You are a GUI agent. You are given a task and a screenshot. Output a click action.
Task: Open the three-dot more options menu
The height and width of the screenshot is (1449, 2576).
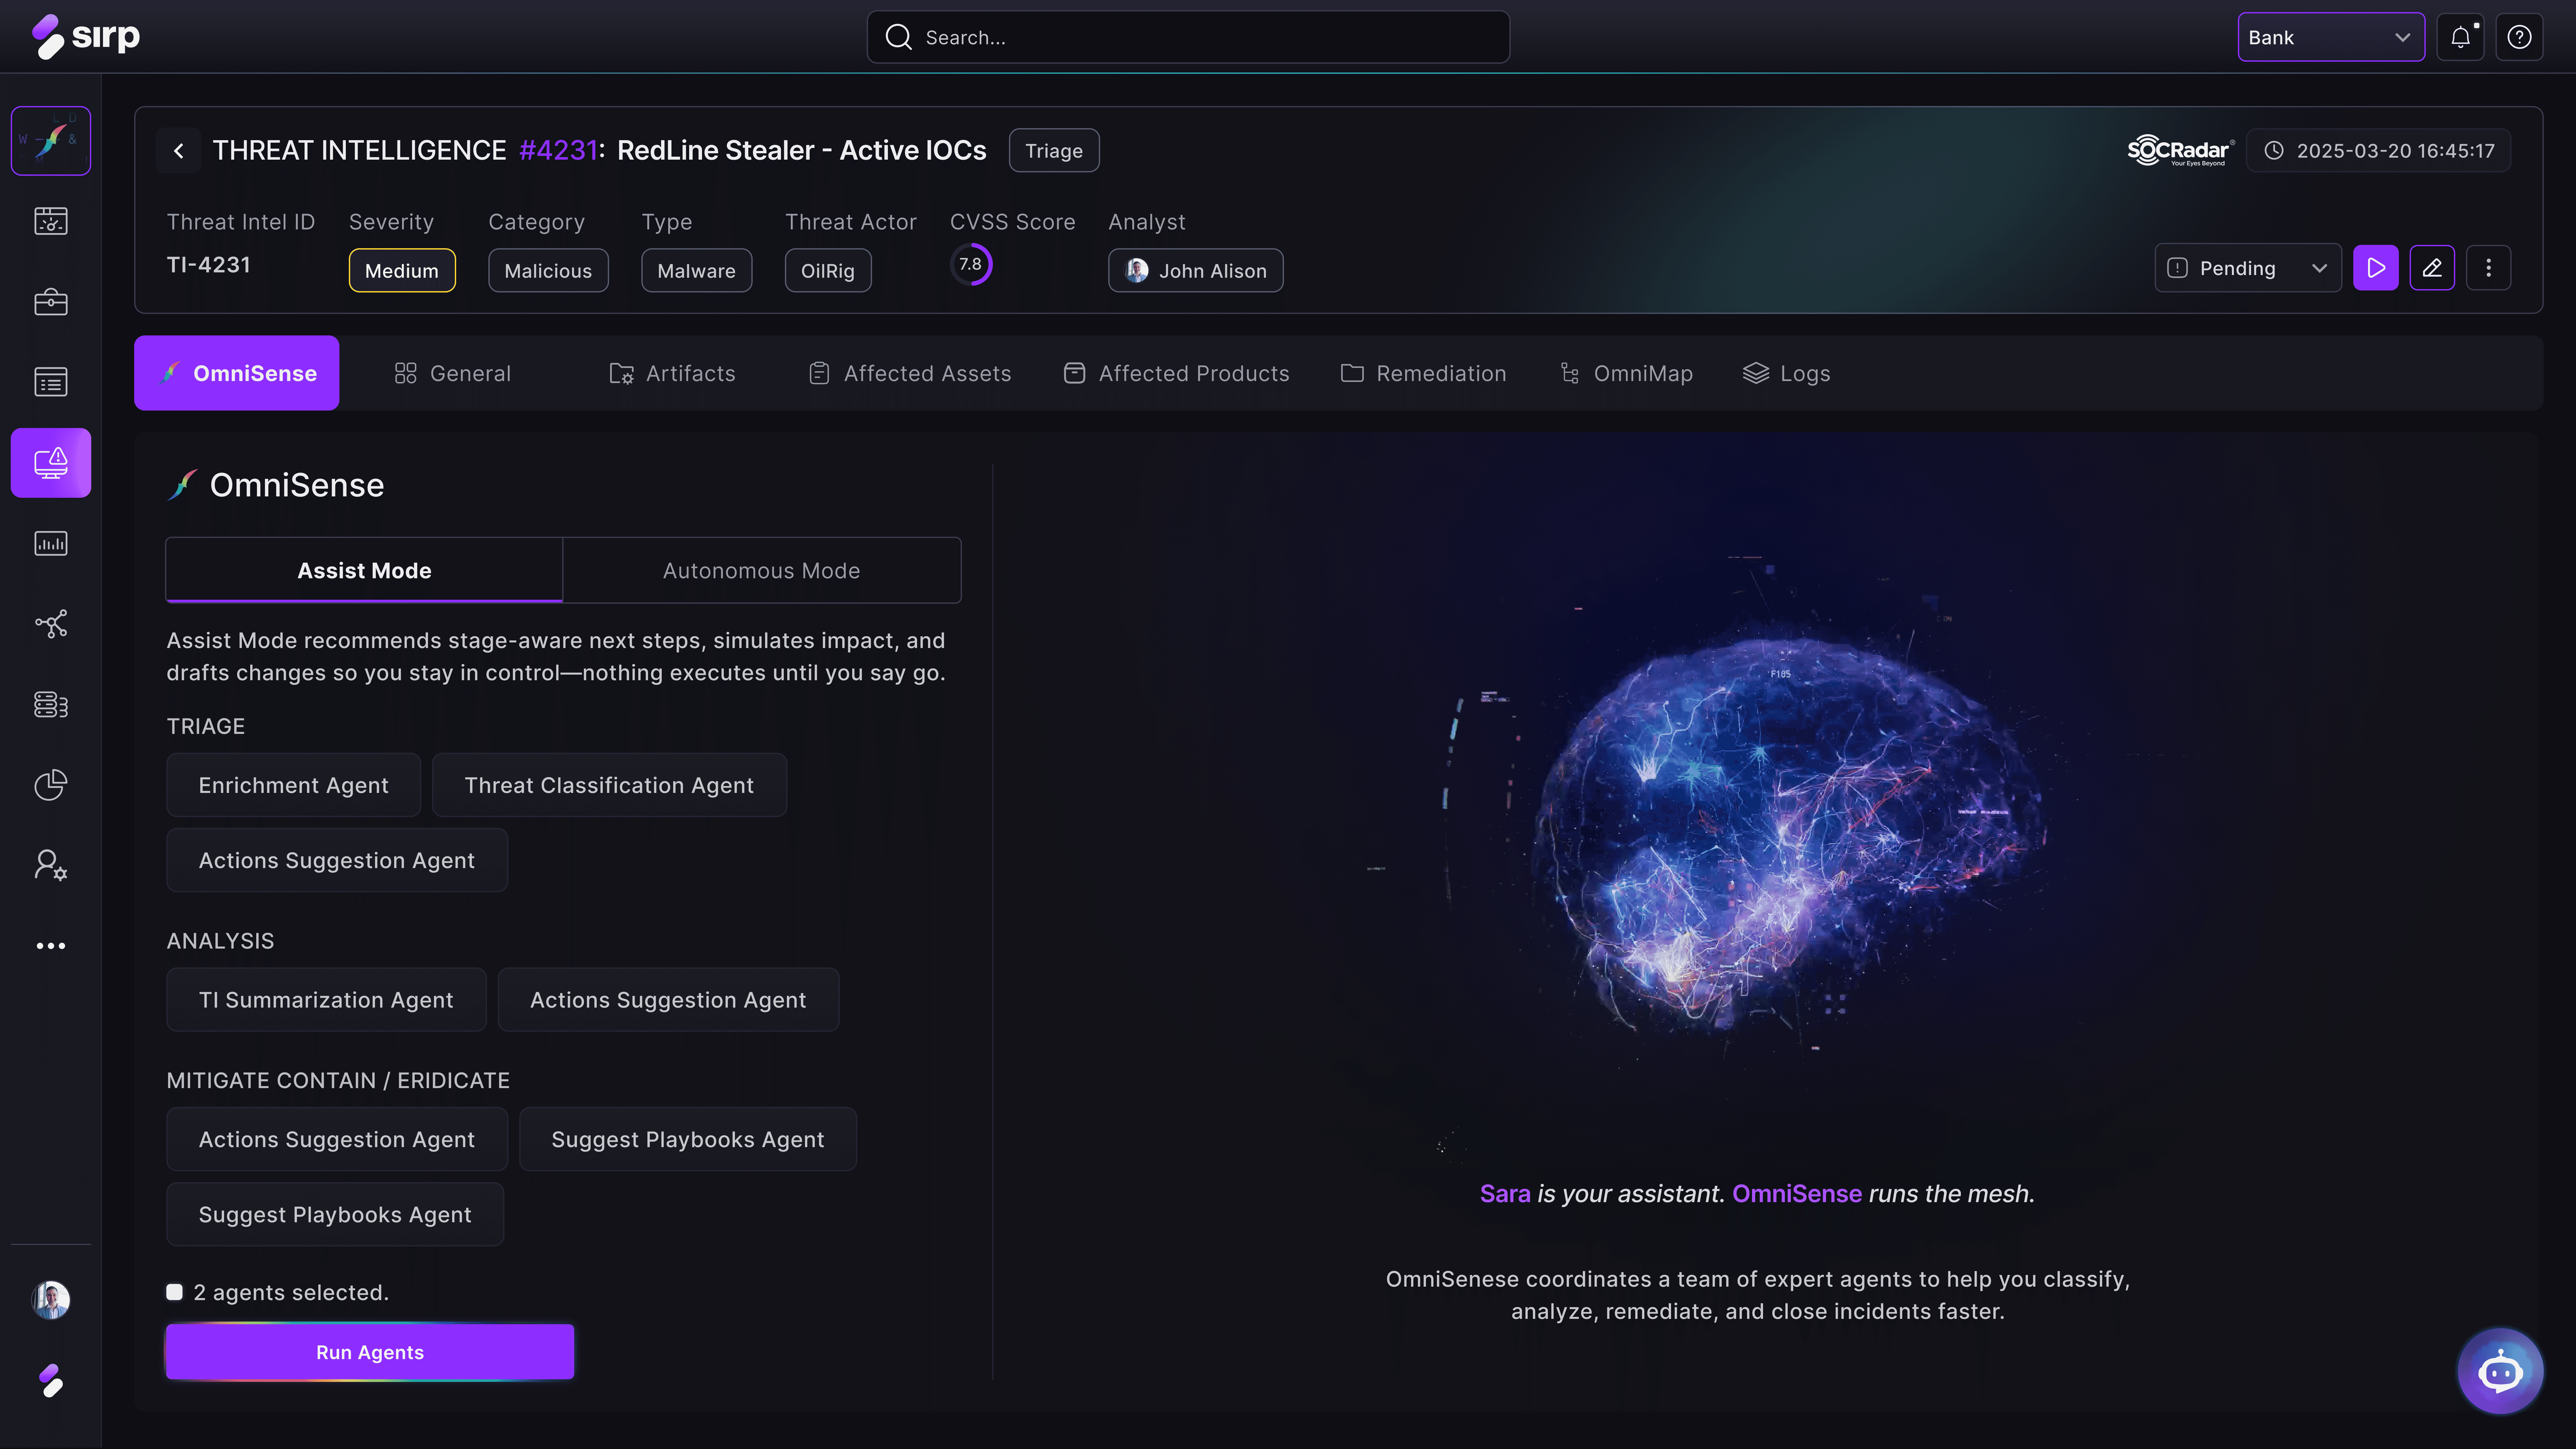[x=2488, y=268]
